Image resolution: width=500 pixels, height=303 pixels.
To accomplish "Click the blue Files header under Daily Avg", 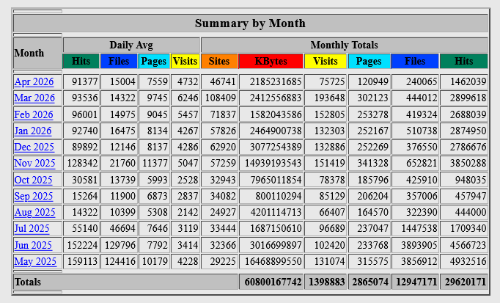I will [119, 62].
